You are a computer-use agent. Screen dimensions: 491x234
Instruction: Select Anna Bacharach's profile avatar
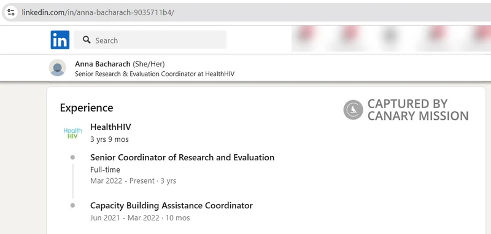point(58,68)
